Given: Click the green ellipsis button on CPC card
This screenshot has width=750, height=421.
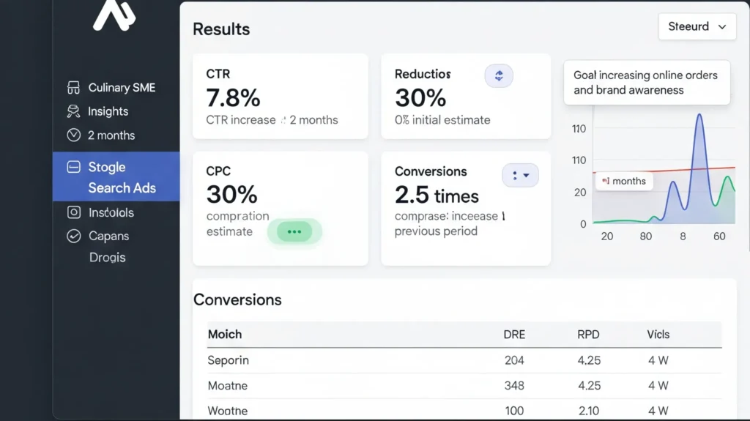Looking at the screenshot, I should pos(294,231).
